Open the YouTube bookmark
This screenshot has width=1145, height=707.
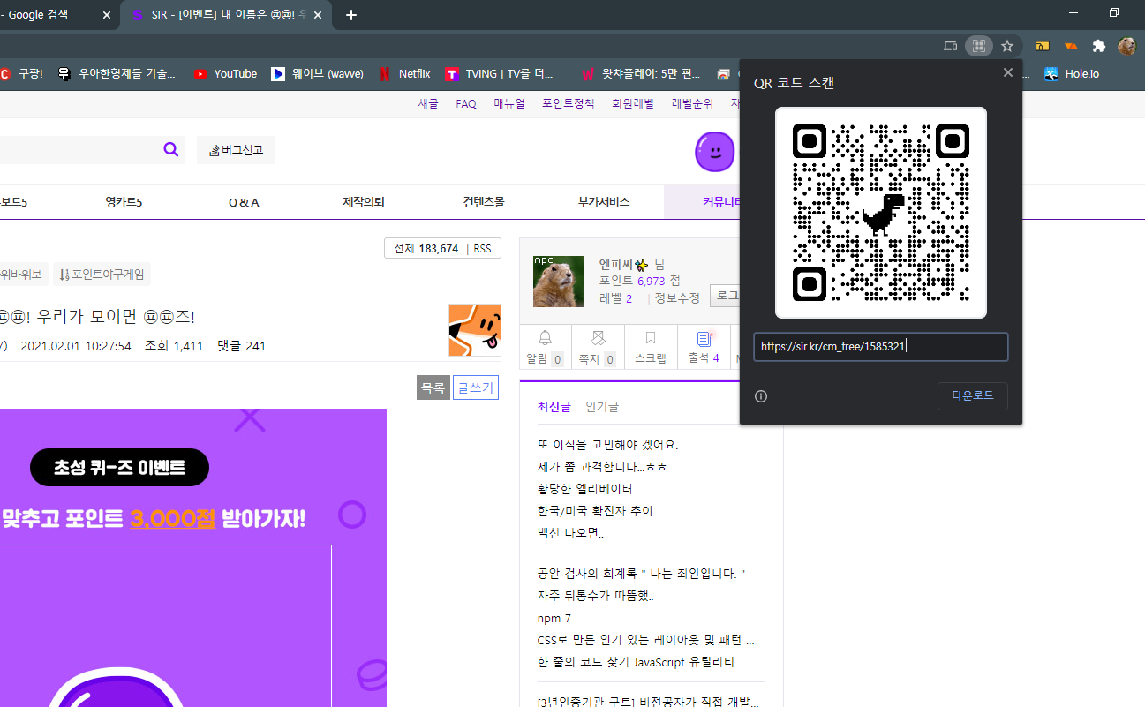(225, 74)
